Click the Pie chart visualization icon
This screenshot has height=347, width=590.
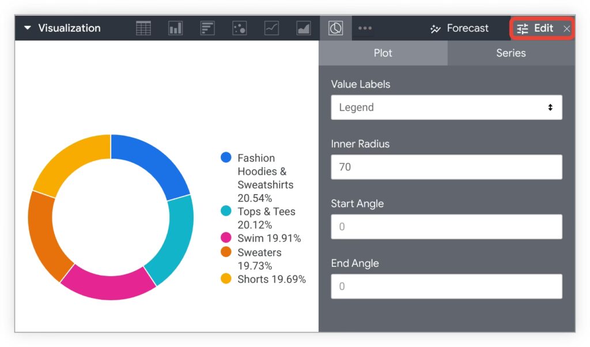click(335, 28)
